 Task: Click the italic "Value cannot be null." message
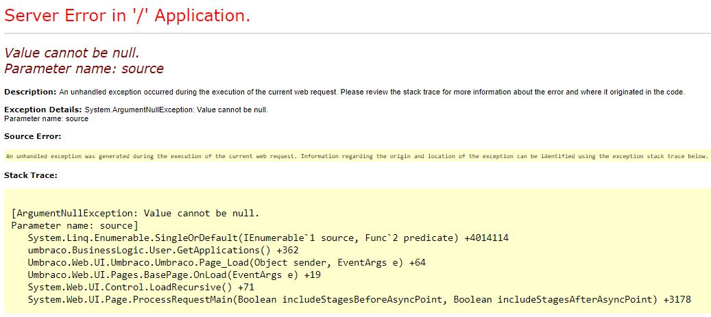71,53
